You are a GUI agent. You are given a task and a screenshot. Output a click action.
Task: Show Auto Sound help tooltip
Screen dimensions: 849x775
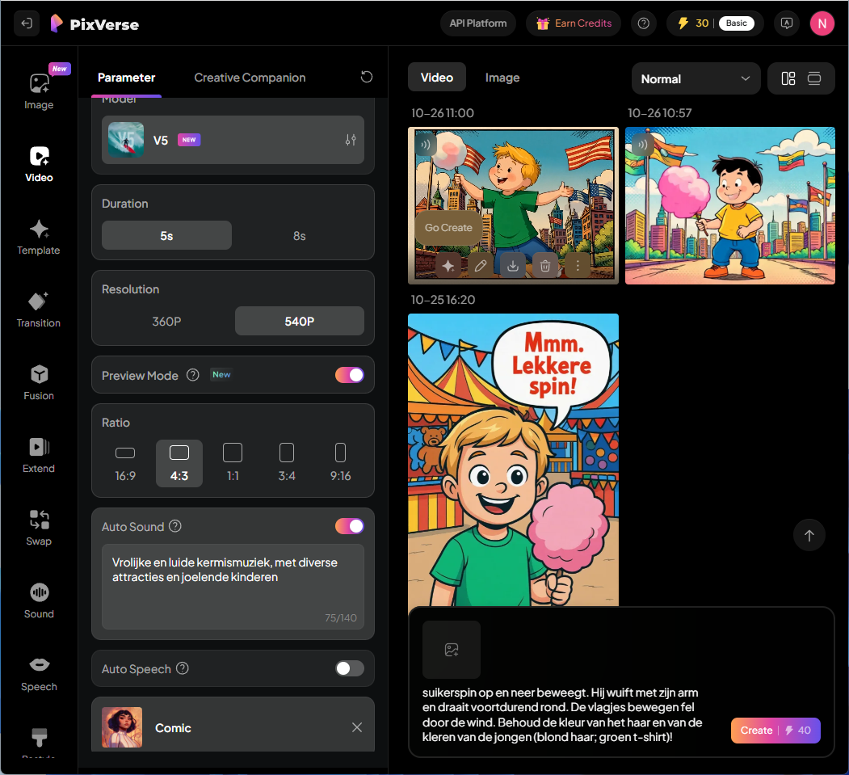point(175,526)
